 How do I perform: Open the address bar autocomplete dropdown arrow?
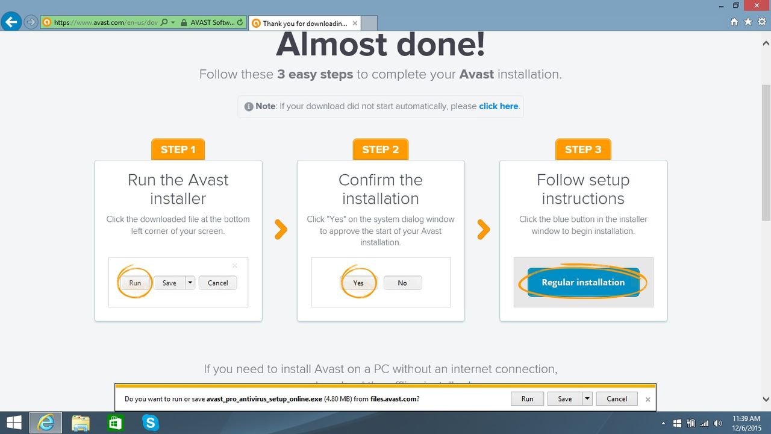point(173,22)
